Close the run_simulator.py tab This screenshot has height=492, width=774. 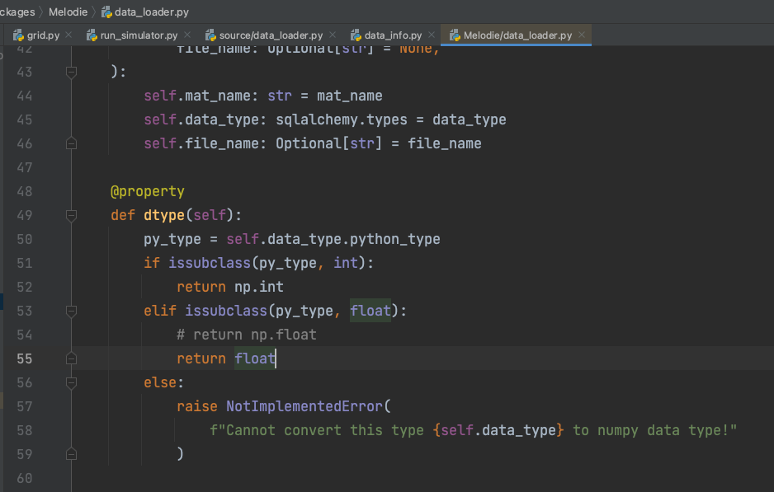[x=187, y=35]
